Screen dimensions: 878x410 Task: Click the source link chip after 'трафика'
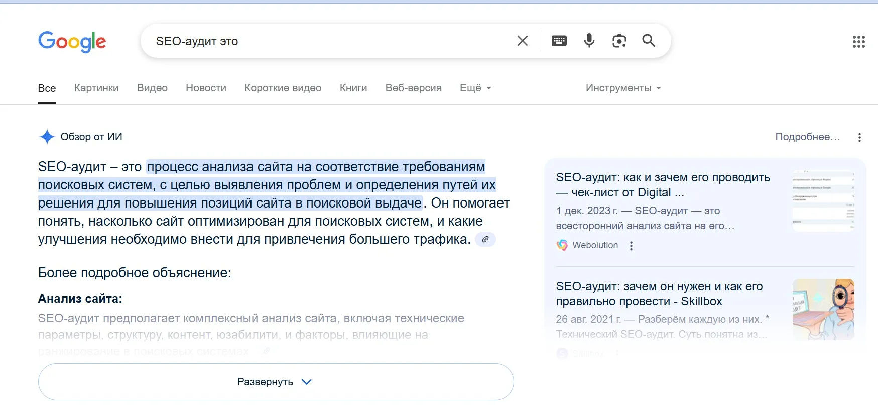click(x=485, y=239)
